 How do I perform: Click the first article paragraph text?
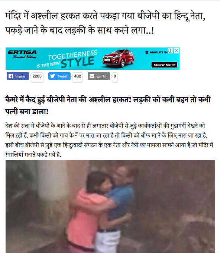109,140
